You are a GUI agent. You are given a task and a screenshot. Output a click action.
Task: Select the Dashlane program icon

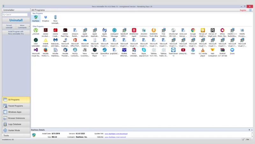(x=36, y=19)
